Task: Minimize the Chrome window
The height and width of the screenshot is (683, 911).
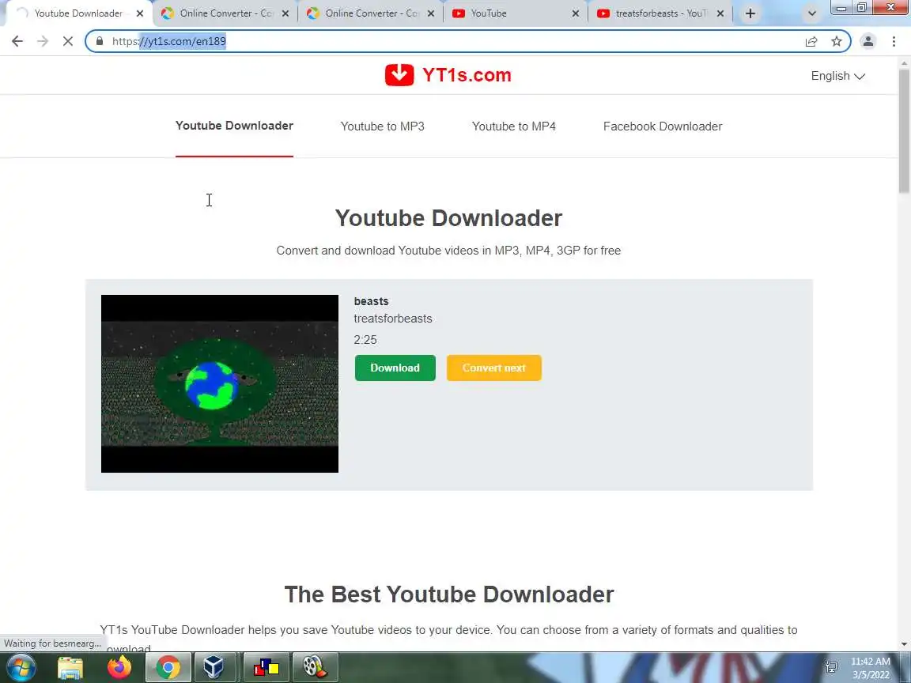Action: pyautogui.click(x=841, y=8)
